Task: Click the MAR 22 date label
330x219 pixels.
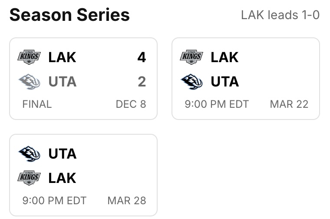Action: [289, 104]
